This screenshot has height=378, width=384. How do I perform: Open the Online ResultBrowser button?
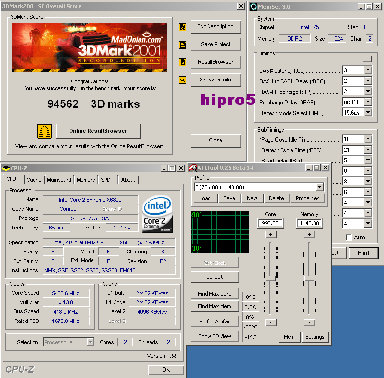(x=98, y=131)
